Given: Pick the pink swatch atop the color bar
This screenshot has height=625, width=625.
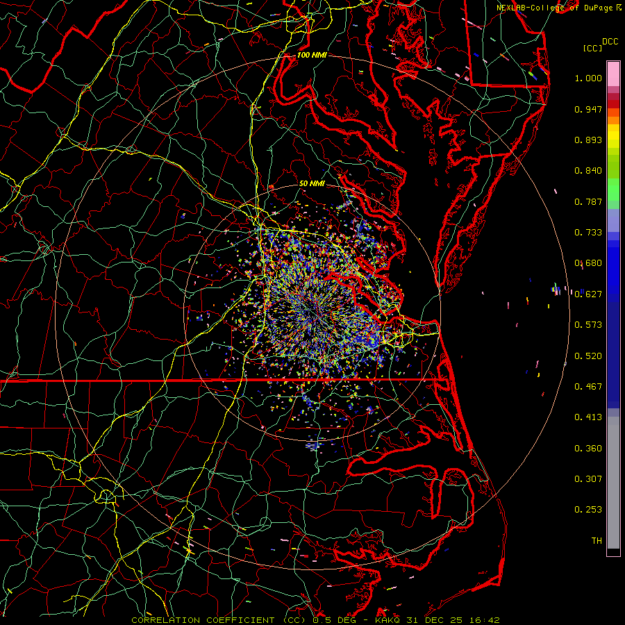Looking at the screenshot, I should 613,74.
